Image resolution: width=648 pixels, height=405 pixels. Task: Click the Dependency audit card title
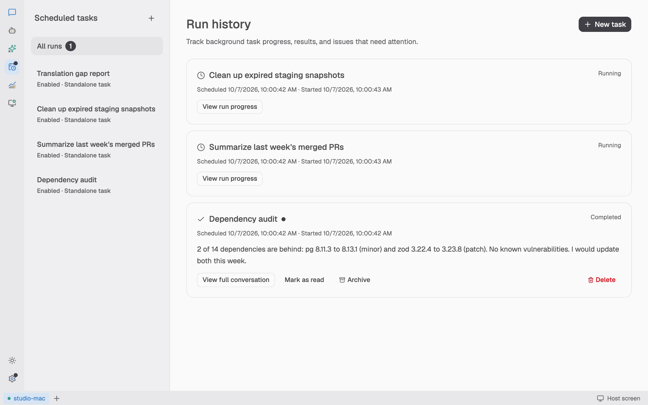[x=243, y=219]
